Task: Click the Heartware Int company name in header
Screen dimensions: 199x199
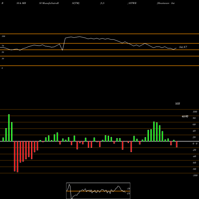Action: [166, 3]
